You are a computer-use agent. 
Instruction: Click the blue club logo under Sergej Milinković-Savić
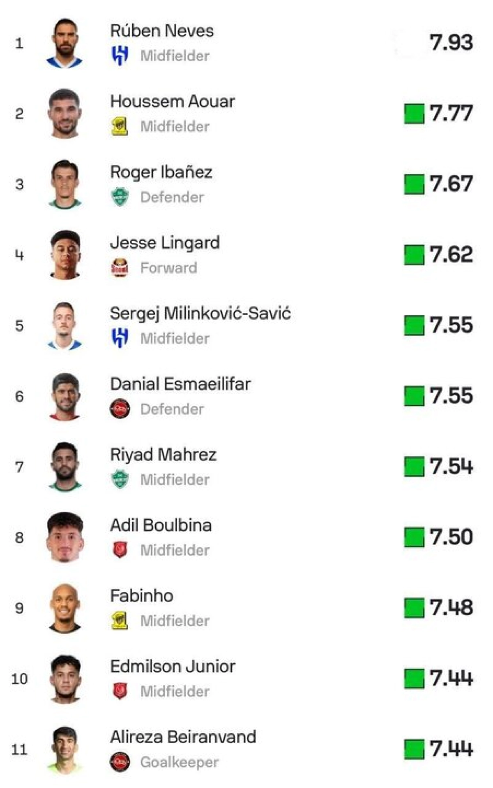point(120,338)
